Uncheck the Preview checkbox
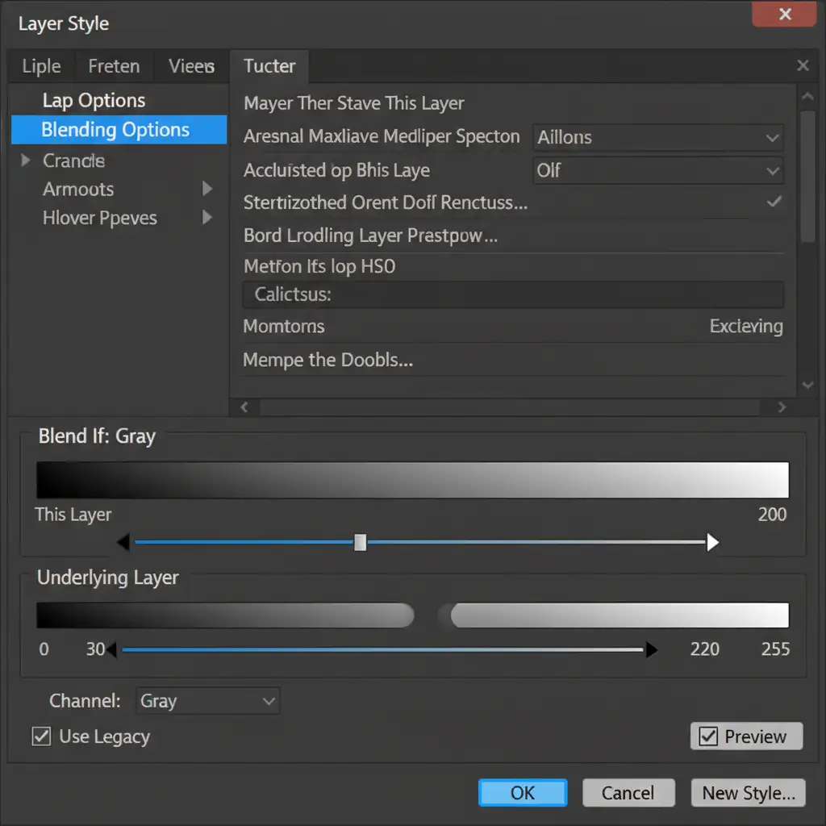This screenshot has width=826, height=826. (708, 736)
